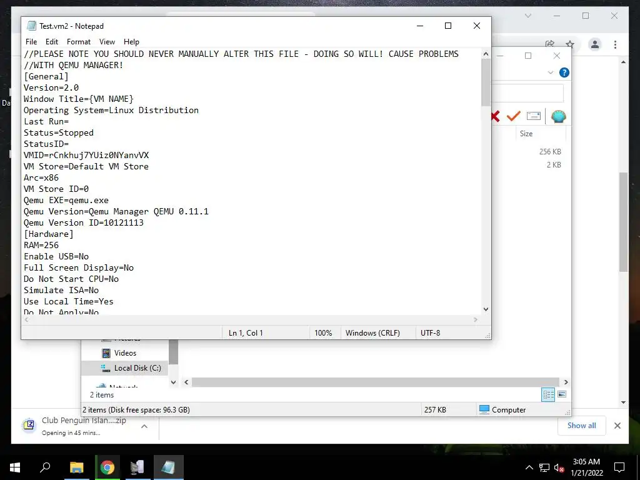
Task: Click the teal shell icon in archive window toolbar
Action: (x=558, y=116)
